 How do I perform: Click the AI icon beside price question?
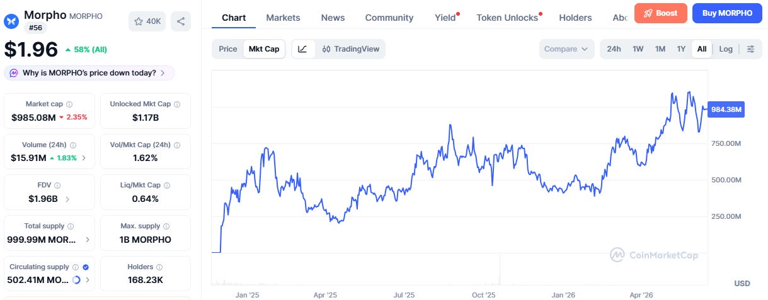tap(14, 73)
